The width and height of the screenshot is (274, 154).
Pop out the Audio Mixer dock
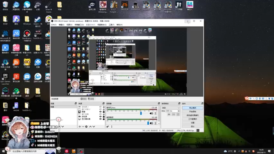[159, 104]
